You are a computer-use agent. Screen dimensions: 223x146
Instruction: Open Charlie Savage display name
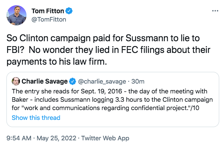click(45, 81)
